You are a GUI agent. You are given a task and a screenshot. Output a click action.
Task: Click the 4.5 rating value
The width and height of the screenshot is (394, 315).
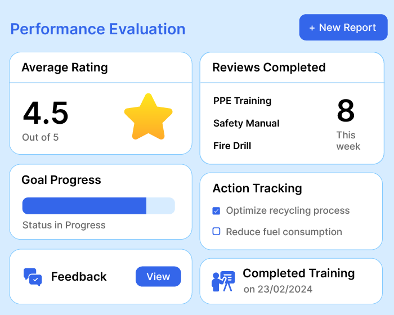pyautogui.click(x=46, y=113)
